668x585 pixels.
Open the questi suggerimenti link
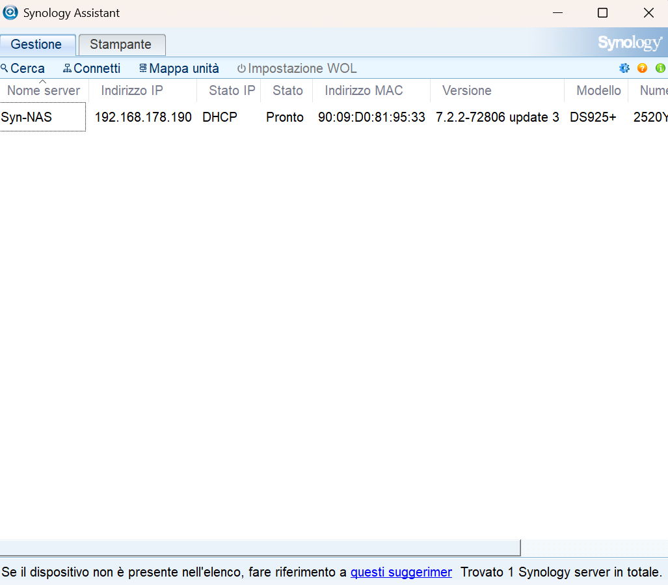(x=401, y=572)
